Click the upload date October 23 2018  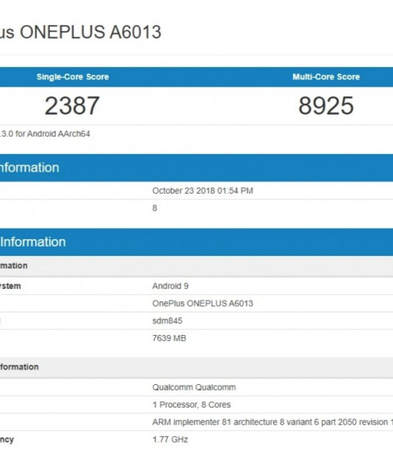202,191
